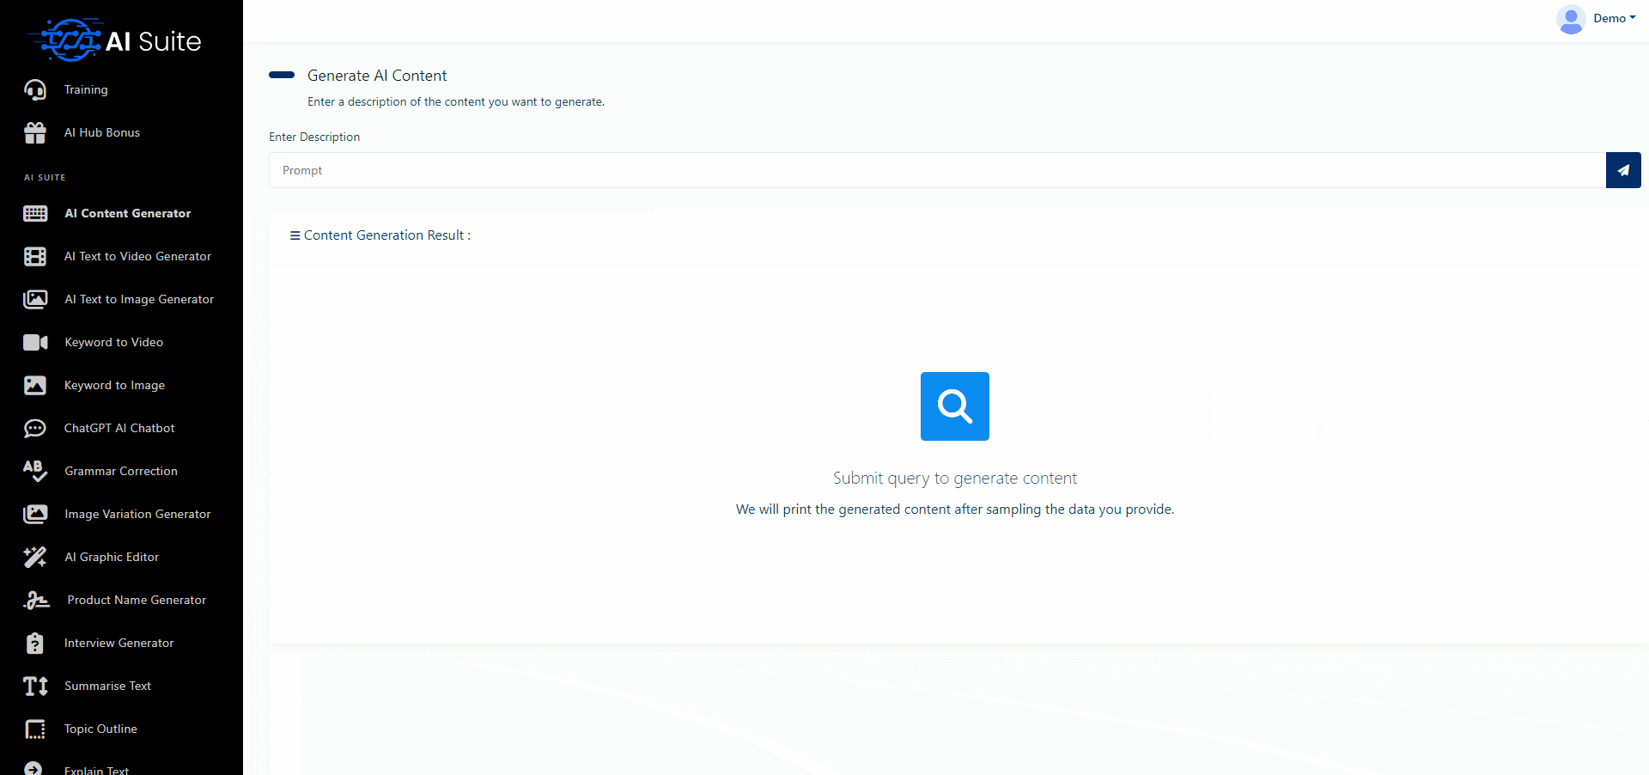Open the Topic Outline tool
The height and width of the screenshot is (775, 1649).
click(100, 729)
